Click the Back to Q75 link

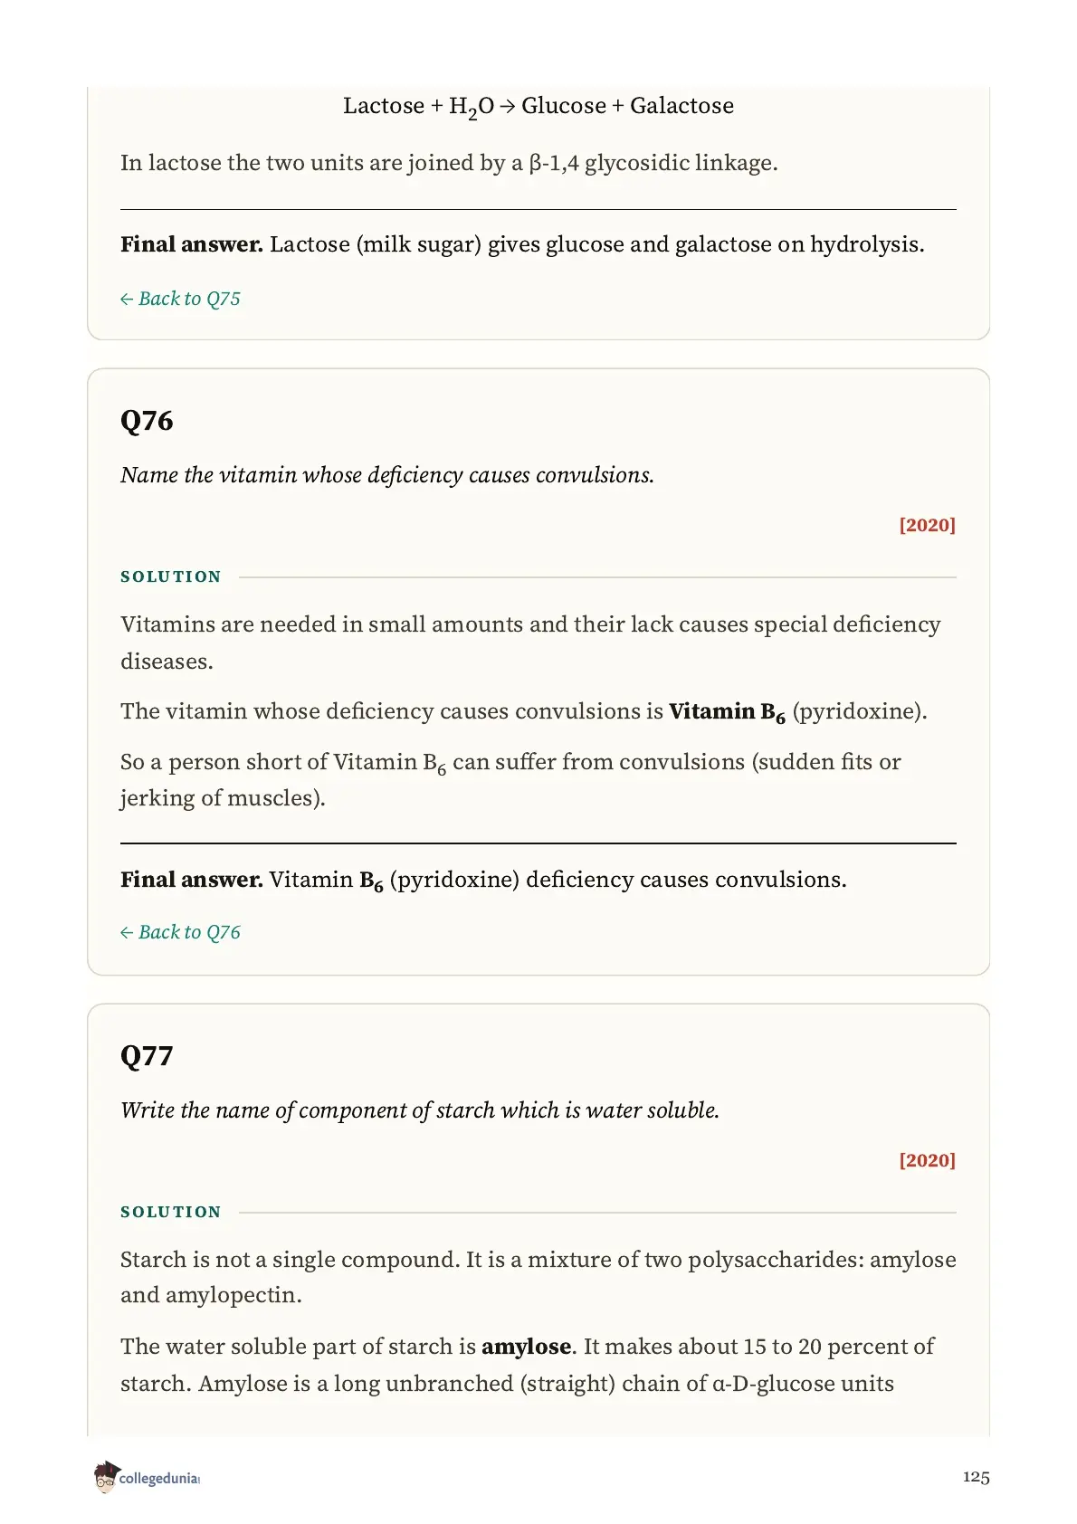click(180, 299)
